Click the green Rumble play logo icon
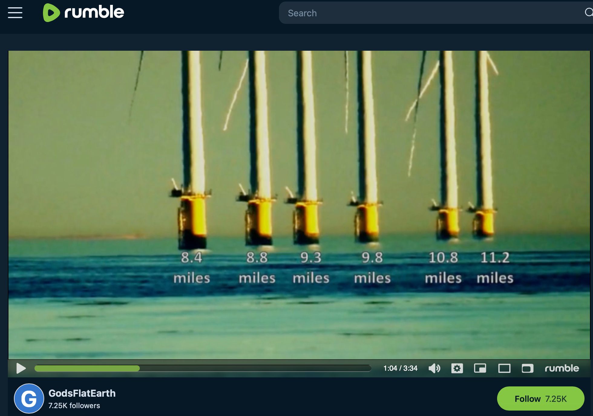This screenshot has width=593, height=416. [51, 13]
